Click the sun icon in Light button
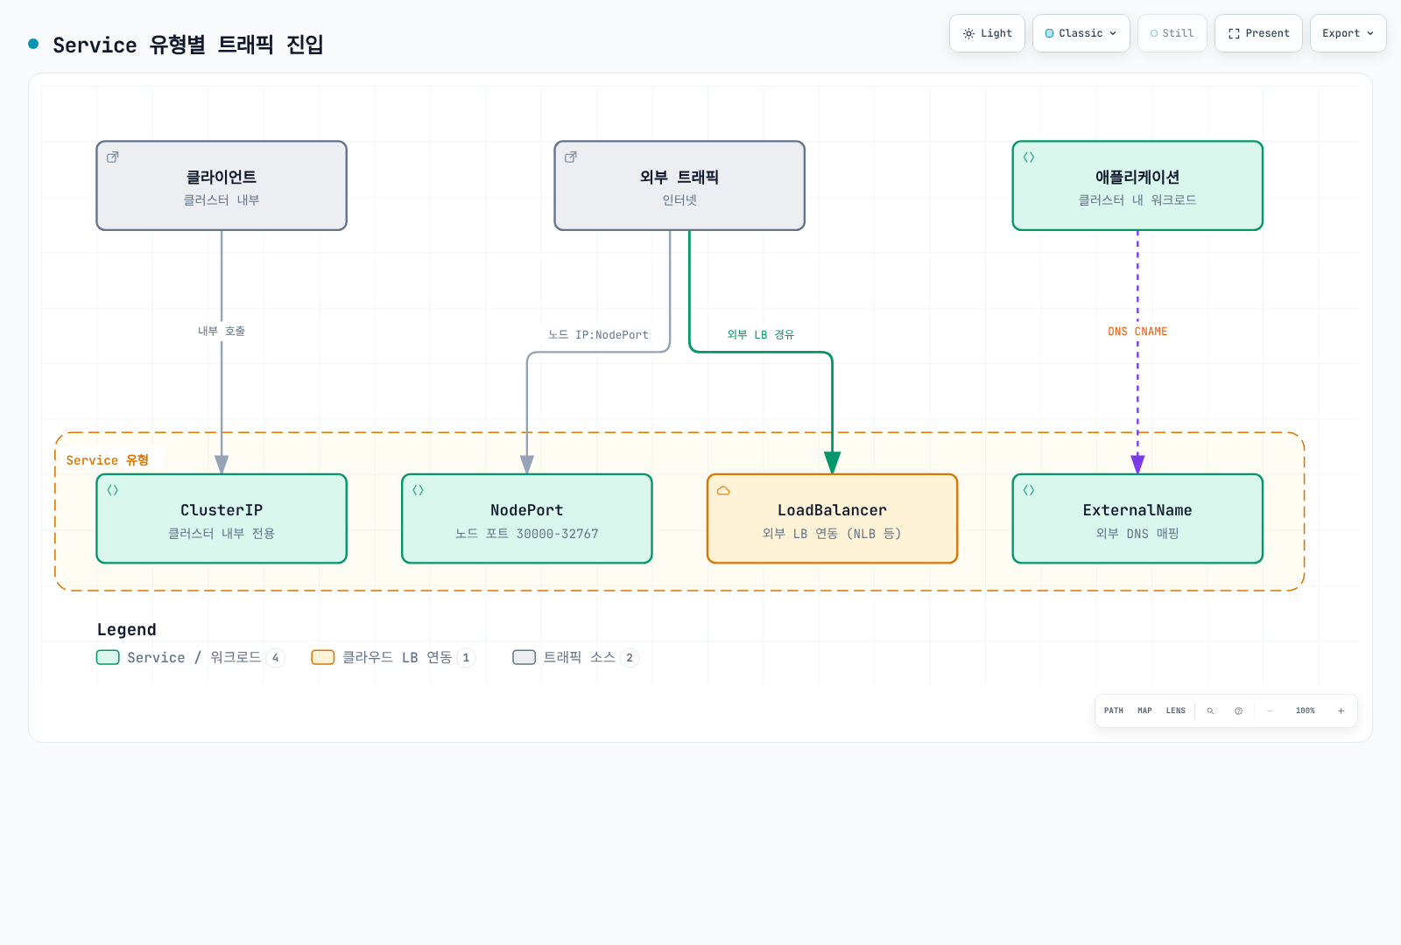The width and height of the screenshot is (1401, 945). click(x=968, y=33)
